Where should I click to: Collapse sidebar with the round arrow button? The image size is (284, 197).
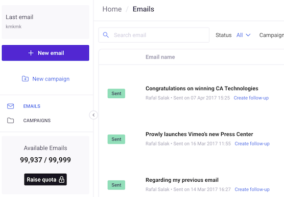point(93,115)
